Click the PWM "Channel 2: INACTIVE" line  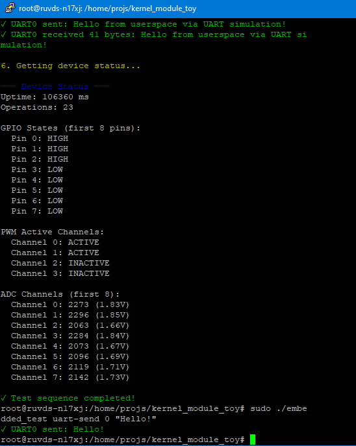tap(60, 263)
